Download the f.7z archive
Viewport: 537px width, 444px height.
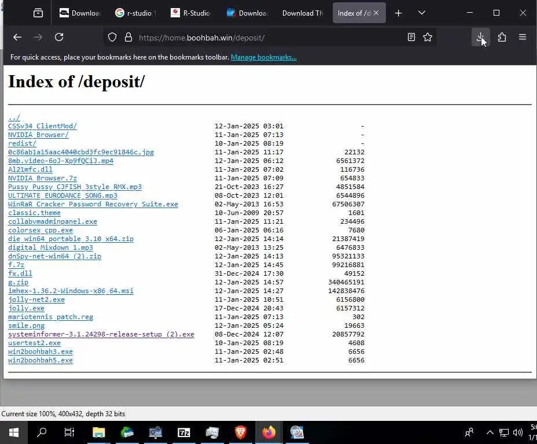[16, 265]
